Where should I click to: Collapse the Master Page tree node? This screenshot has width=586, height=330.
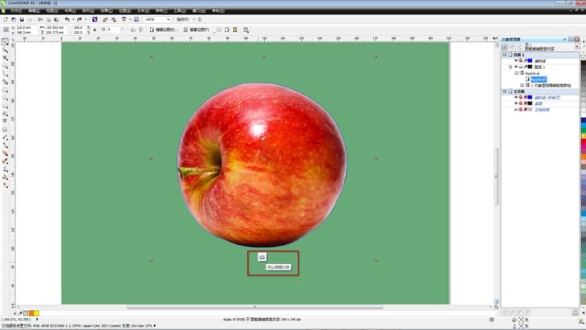click(x=503, y=91)
